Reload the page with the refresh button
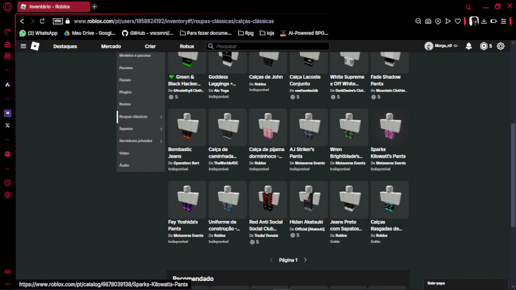Image resolution: width=516 pixels, height=290 pixels. pyautogui.click(x=43, y=21)
